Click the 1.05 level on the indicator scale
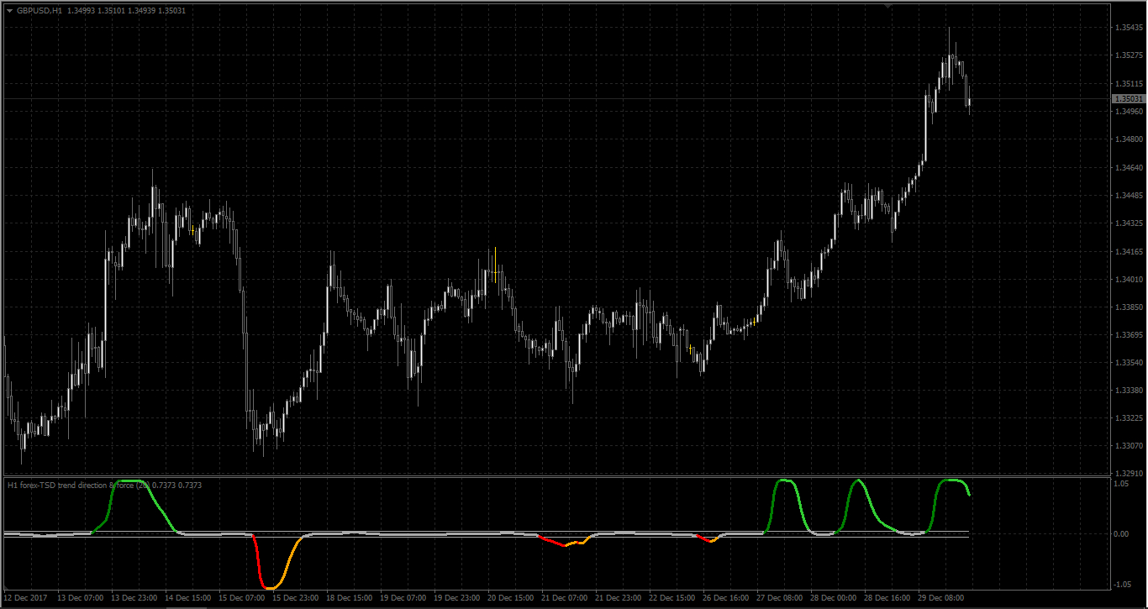 (1120, 484)
